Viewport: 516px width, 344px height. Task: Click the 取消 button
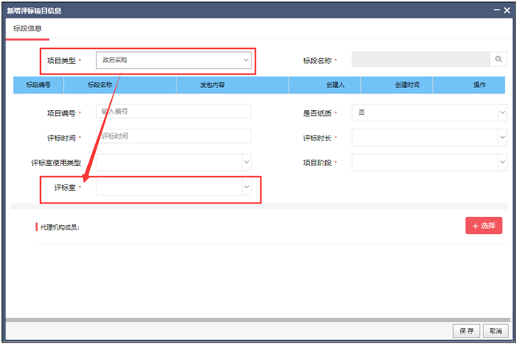(495, 330)
